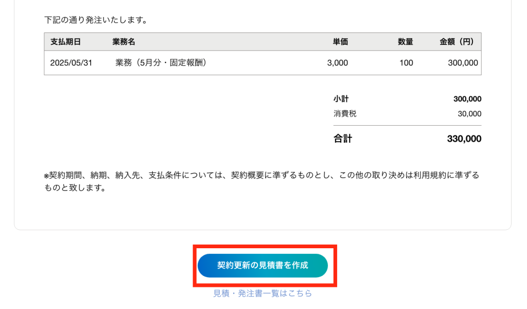
Task: Click the 業務（5月分・固定報酬） row entry
Action: [161, 63]
